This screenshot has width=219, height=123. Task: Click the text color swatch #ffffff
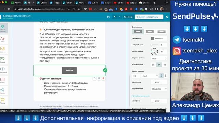pos(153,82)
